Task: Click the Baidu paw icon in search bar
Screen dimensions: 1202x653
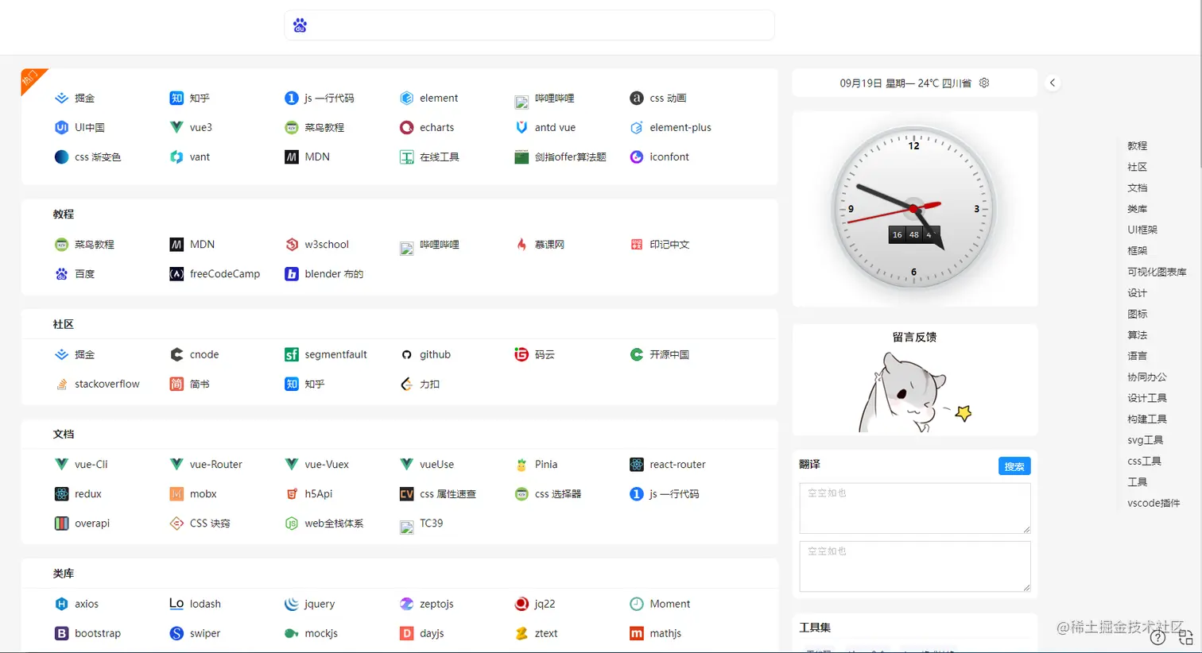Action: (x=300, y=25)
